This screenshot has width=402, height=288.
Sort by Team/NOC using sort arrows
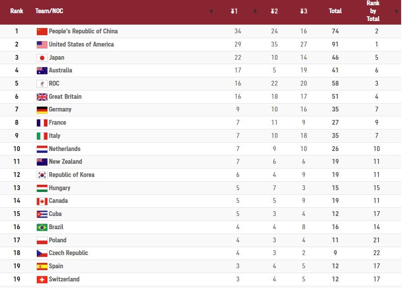(211, 11)
